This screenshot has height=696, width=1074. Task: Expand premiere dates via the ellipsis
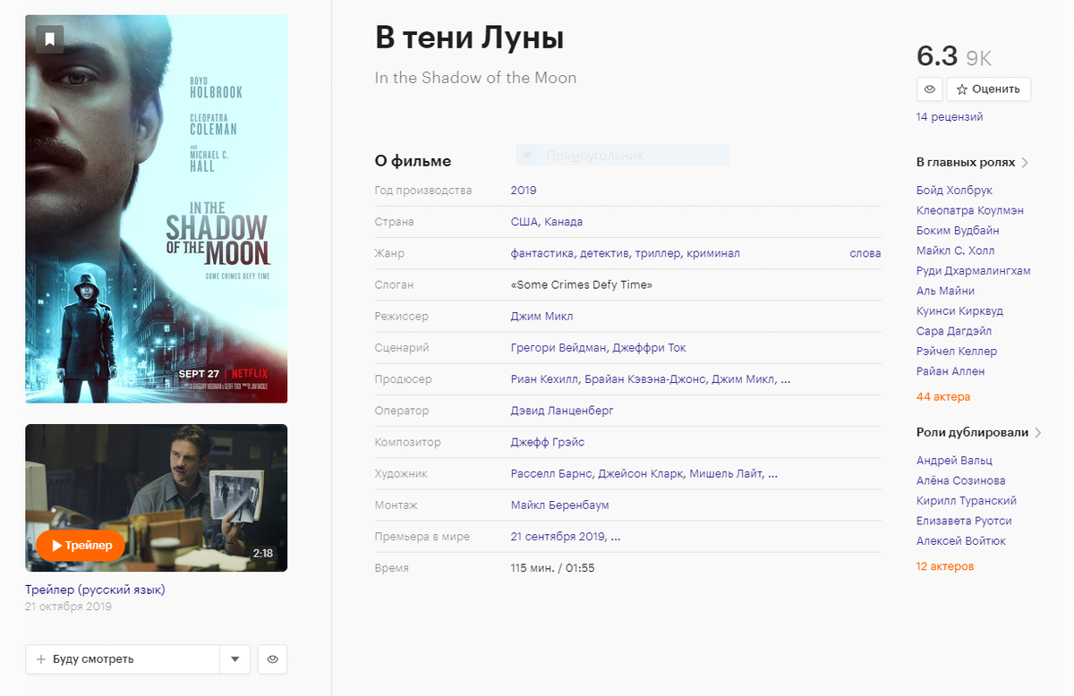[x=616, y=537]
